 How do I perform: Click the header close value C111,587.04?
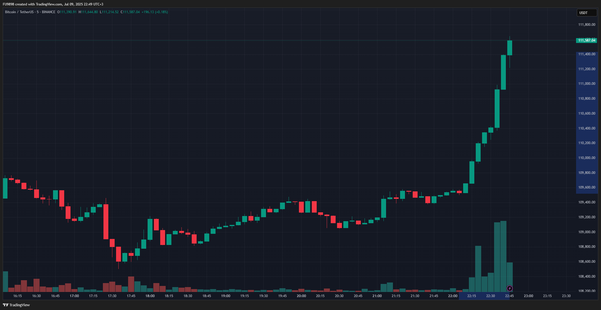[x=130, y=12]
